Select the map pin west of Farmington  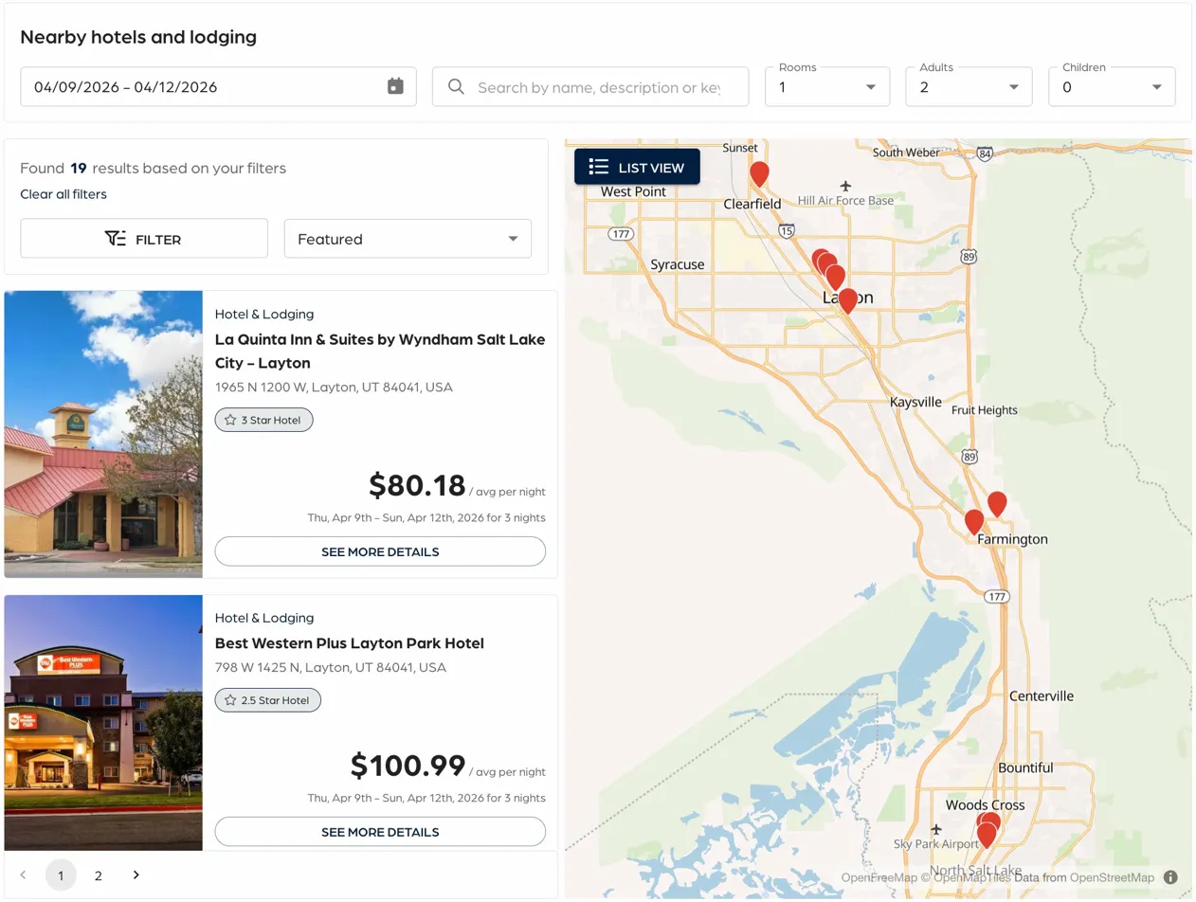tap(974, 522)
